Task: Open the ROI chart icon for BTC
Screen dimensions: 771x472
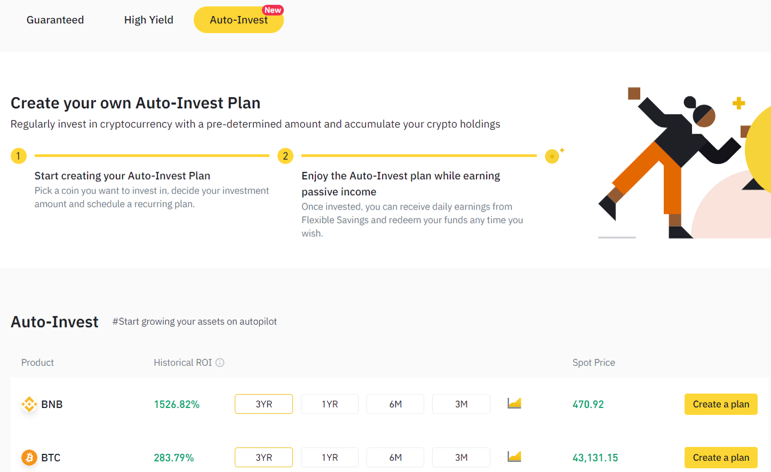Action: click(513, 457)
